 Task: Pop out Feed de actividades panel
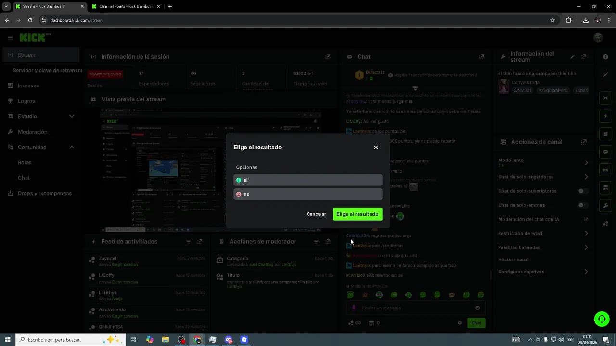coord(200,242)
